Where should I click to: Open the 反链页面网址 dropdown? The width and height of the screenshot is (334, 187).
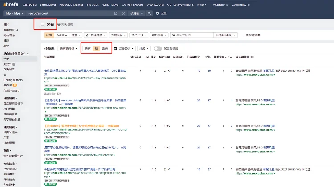coord(225,35)
